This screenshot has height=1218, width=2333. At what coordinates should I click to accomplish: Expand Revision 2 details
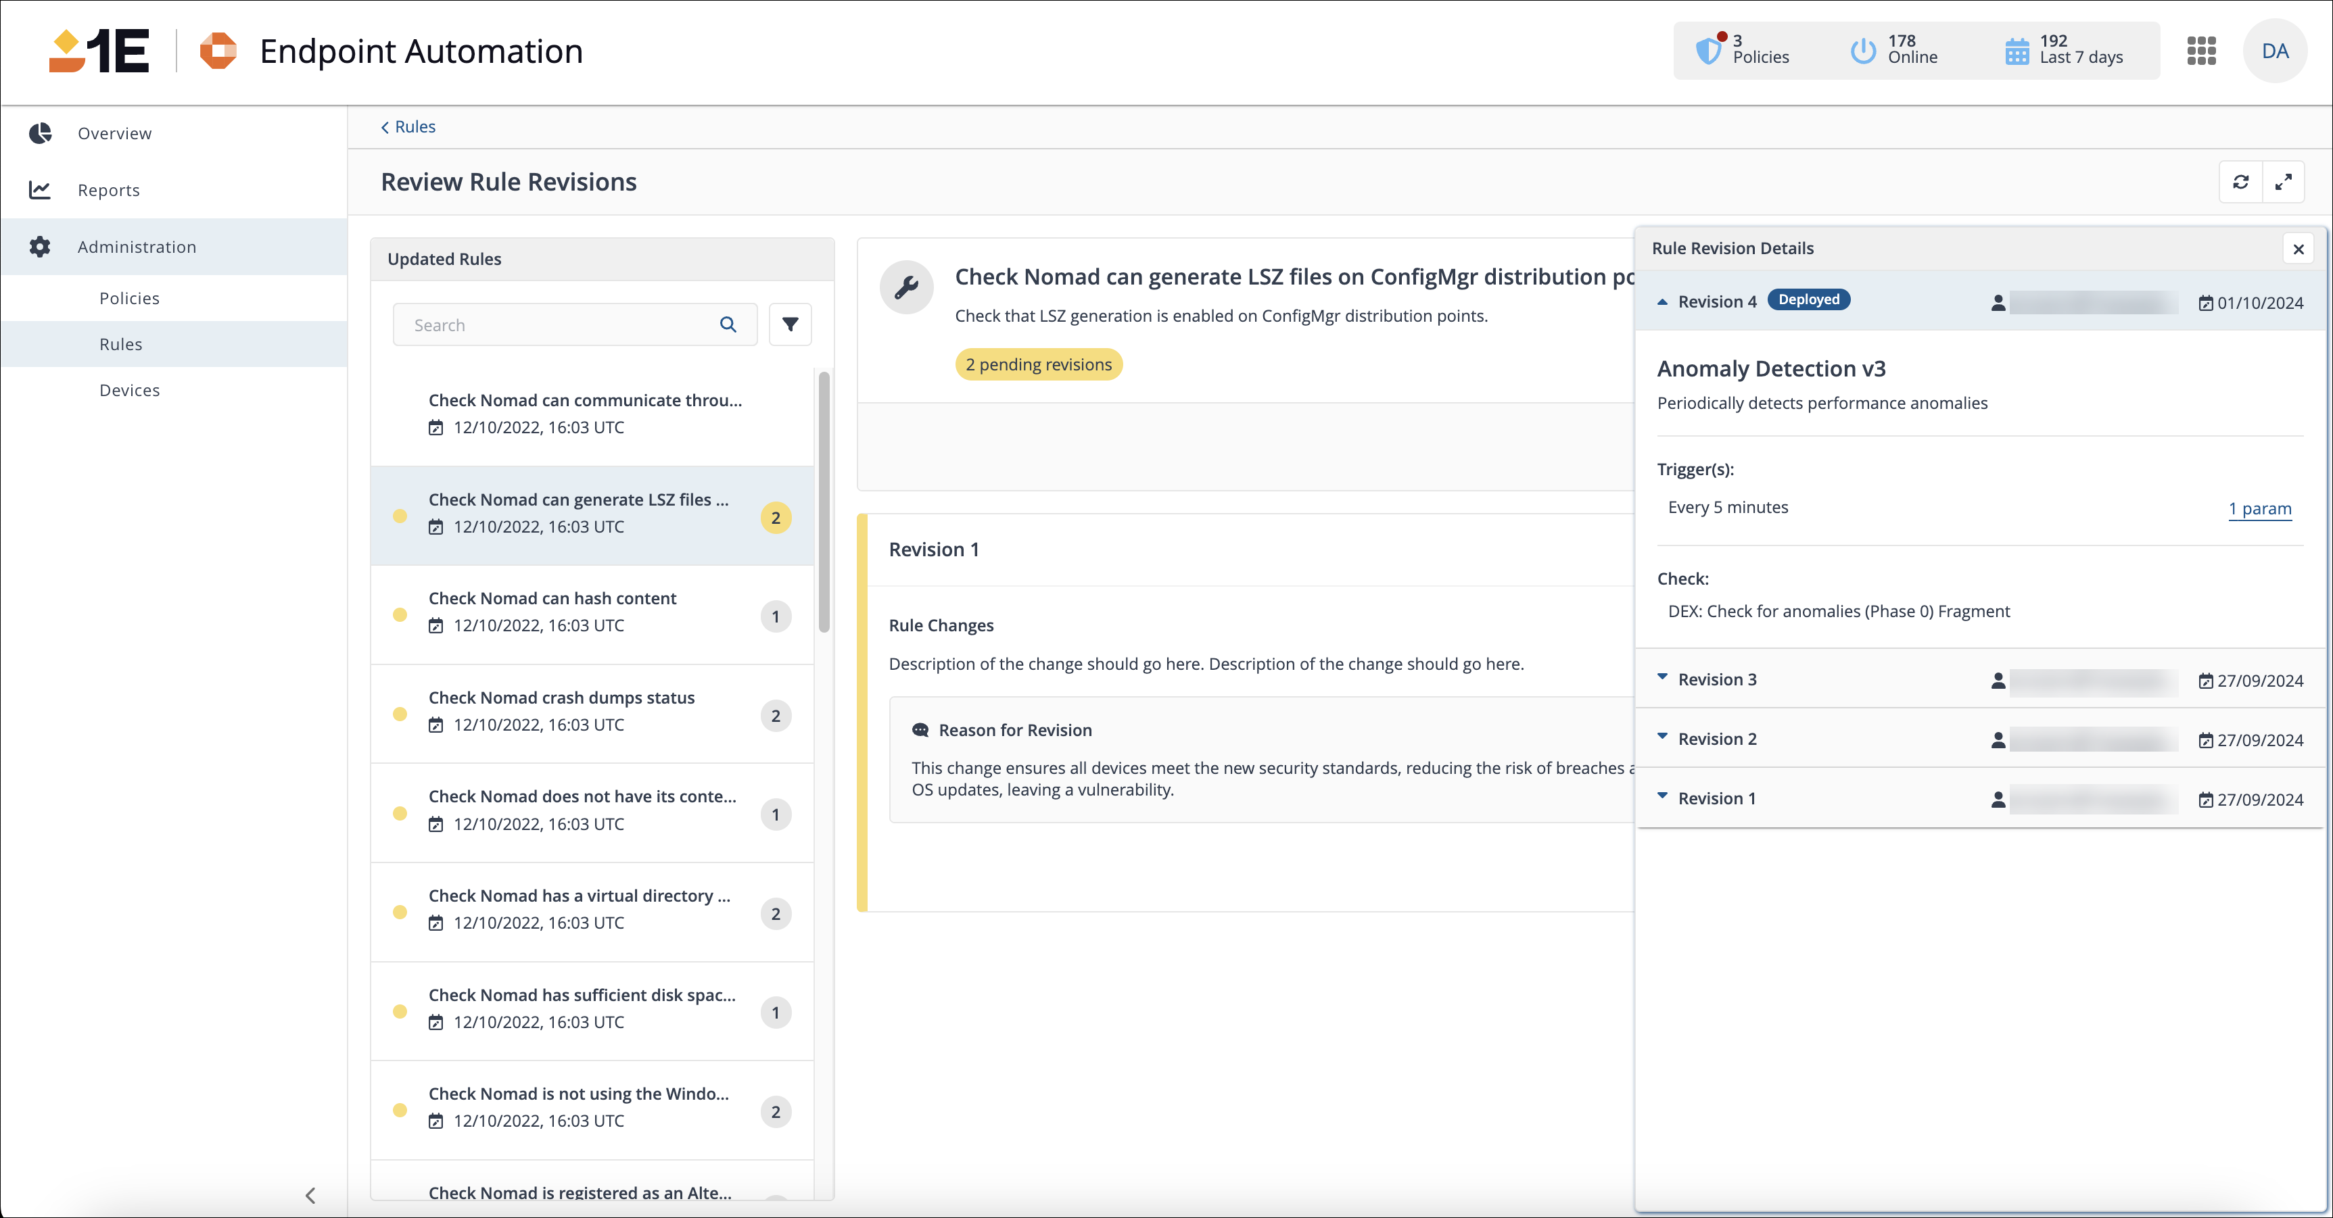tap(1662, 737)
